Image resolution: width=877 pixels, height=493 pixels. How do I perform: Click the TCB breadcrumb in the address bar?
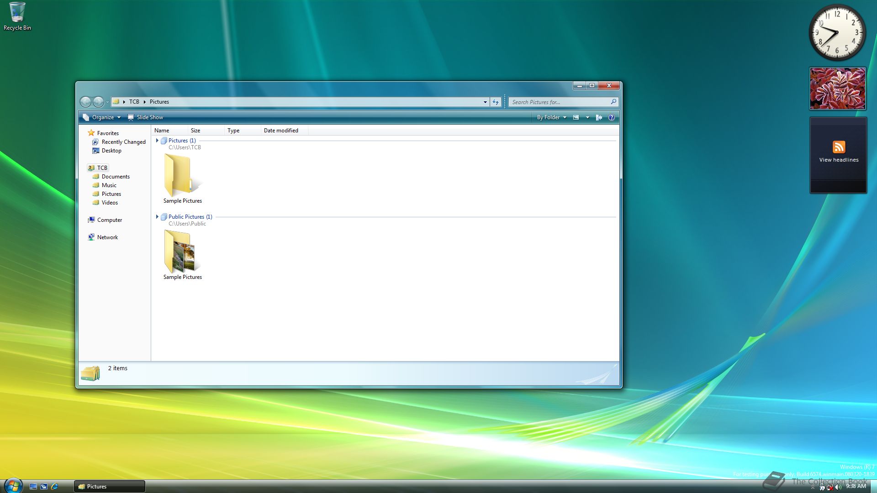click(134, 102)
